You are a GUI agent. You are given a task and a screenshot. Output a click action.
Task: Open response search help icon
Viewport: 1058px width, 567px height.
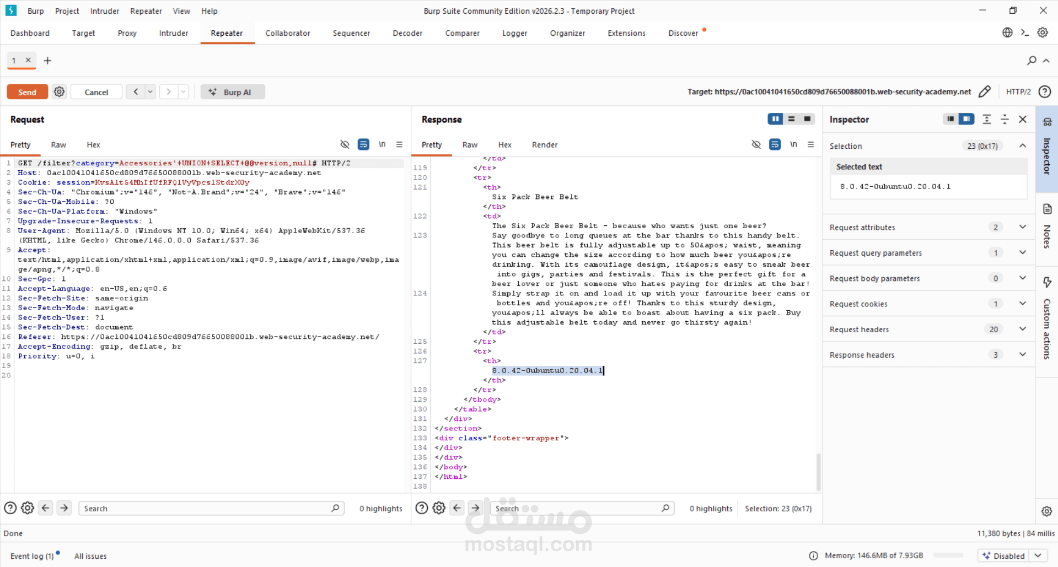point(421,508)
